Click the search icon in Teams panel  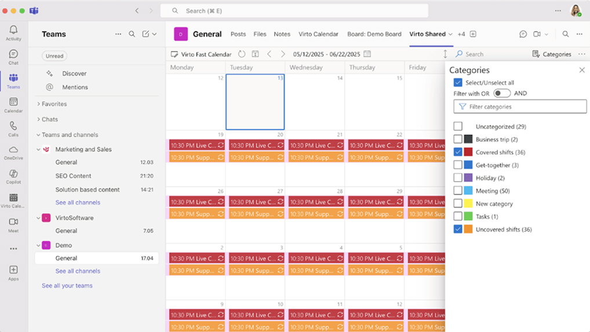[132, 34]
